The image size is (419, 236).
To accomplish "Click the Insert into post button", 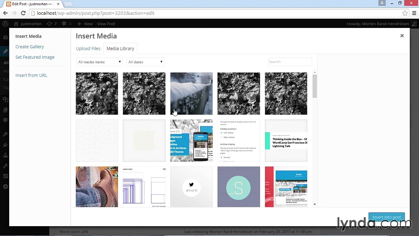I will point(387,217).
